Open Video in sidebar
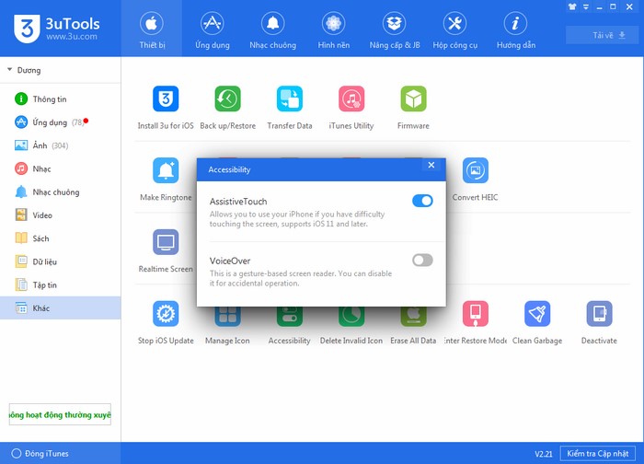 [61, 215]
